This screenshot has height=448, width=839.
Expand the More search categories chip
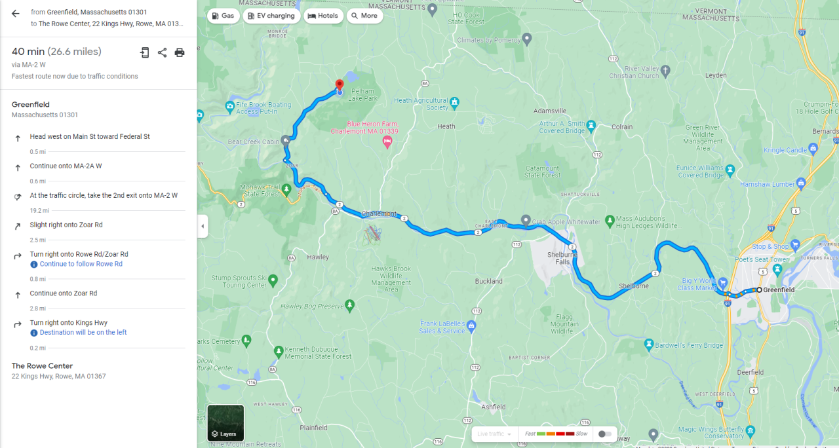tap(364, 16)
